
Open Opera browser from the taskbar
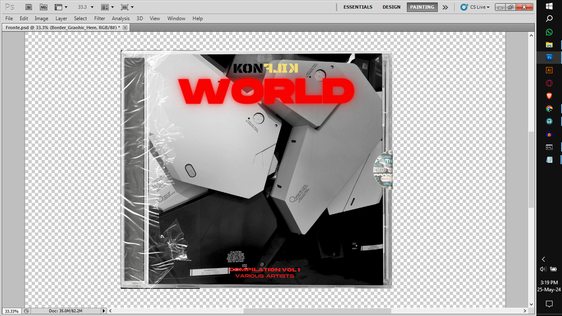coord(549,83)
